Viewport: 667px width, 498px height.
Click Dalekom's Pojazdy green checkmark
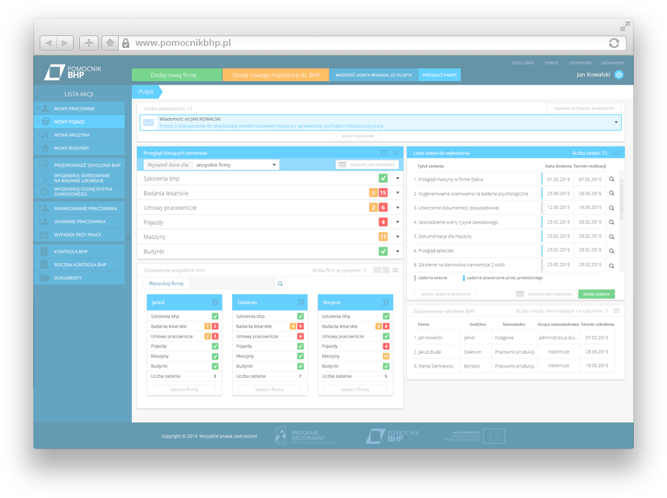300,346
